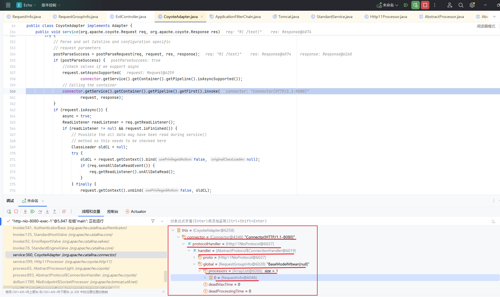Select frame invoke:541, AuthenticatorBase

[86, 228]
